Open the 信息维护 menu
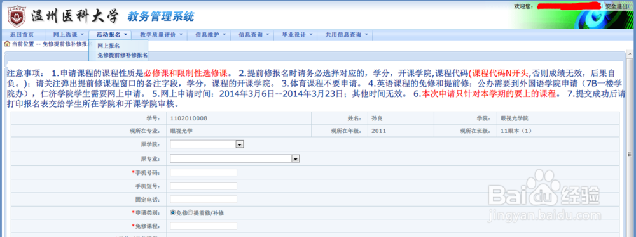 (211, 35)
